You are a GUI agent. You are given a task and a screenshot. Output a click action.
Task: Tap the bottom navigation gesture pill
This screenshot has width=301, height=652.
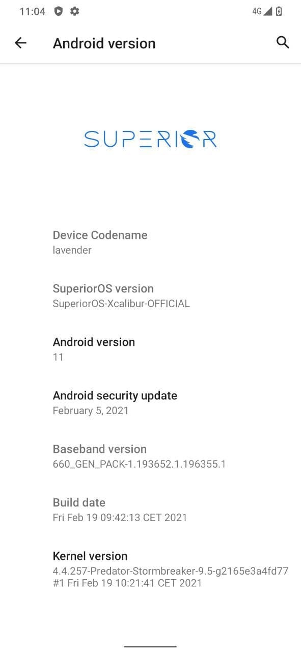(x=150, y=646)
